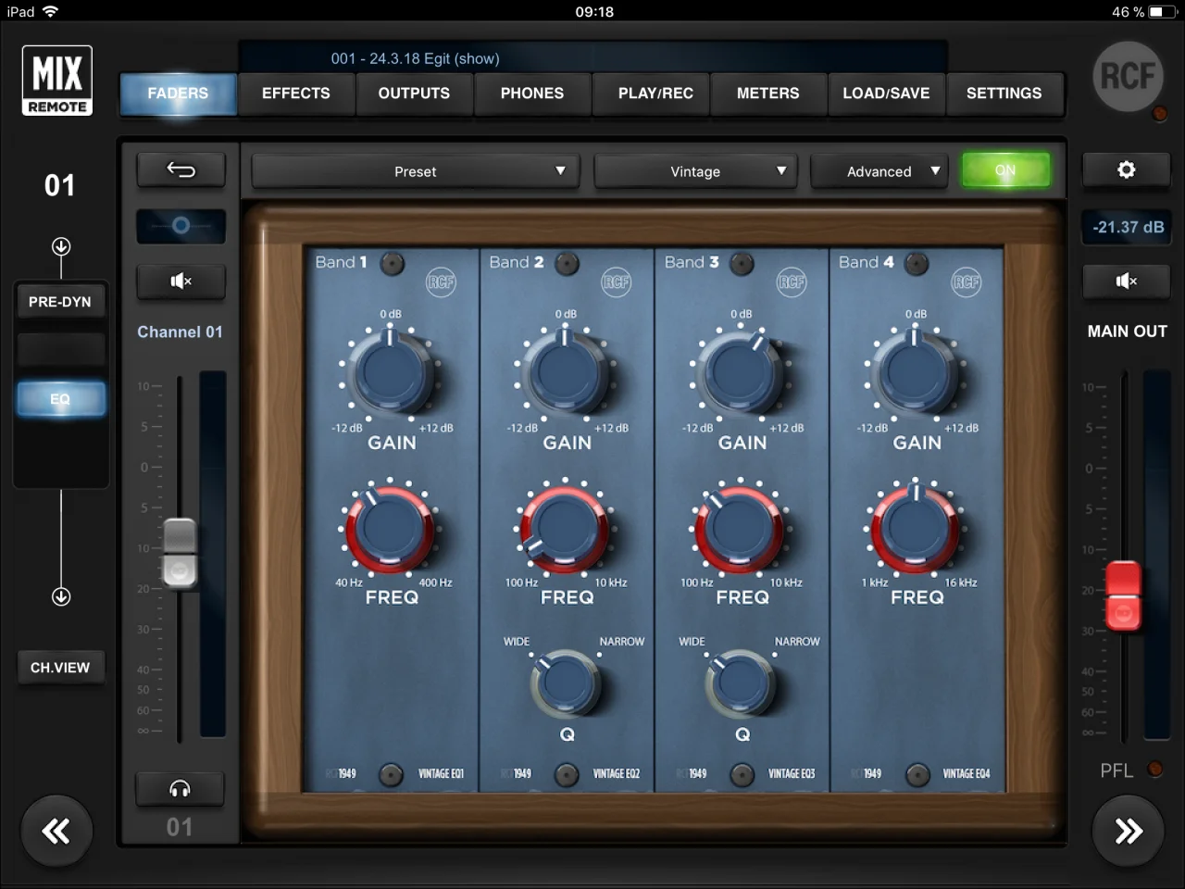1185x889 pixels.
Task: Open the LOAD/SAVE tab
Action: (886, 94)
